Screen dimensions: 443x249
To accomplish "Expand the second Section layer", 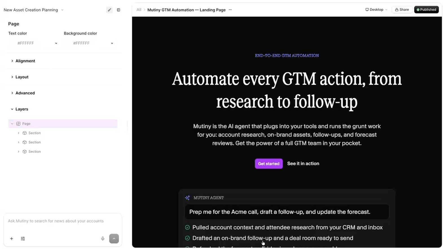I will click(x=19, y=142).
